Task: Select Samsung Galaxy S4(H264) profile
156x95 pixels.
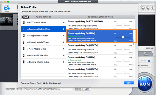Action: pos(99,36)
